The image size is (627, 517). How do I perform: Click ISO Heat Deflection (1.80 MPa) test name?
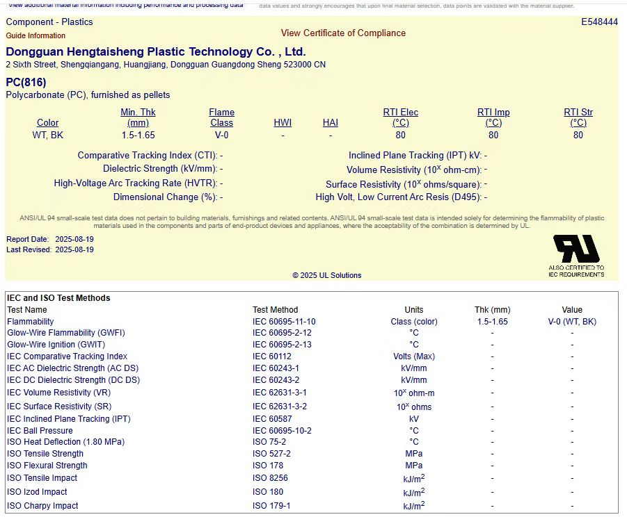click(66, 441)
